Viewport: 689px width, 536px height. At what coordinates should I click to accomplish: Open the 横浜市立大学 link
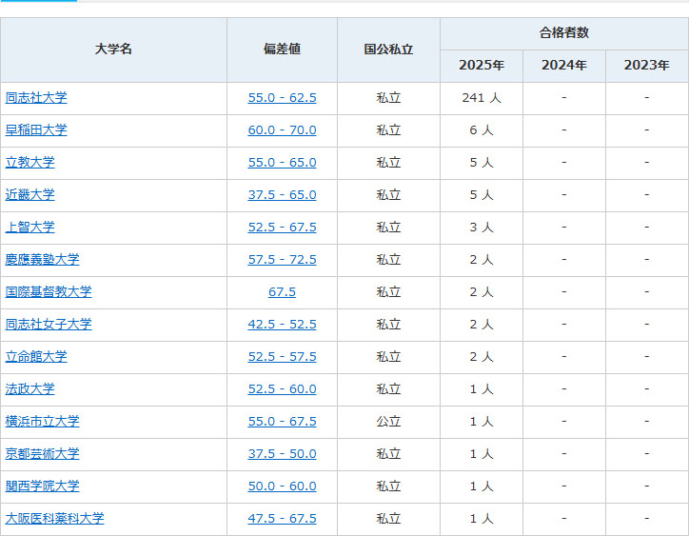click(43, 422)
